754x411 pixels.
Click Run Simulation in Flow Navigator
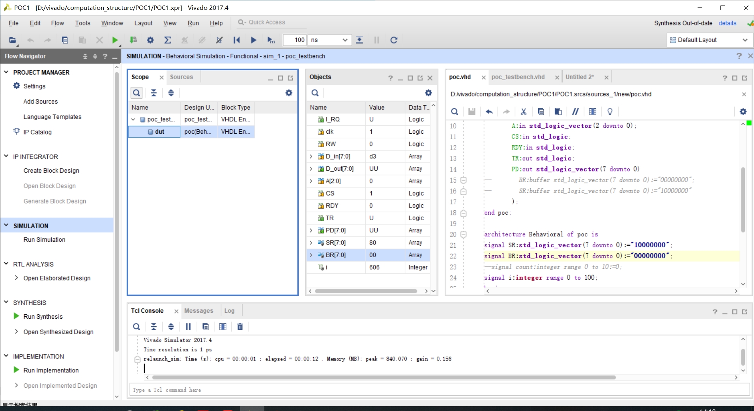[x=45, y=239]
